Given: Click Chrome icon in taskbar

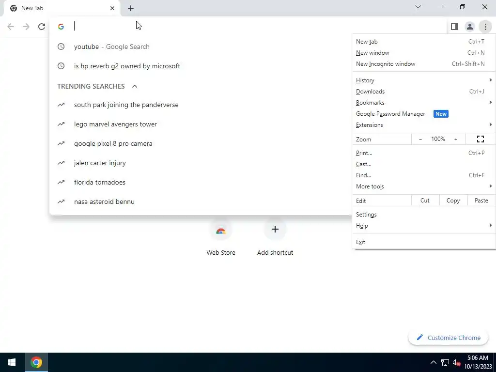Looking at the screenshot, I should tap(36, 362).
